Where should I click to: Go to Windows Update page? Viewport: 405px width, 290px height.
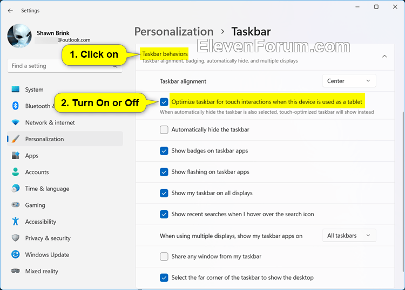coord(65,254)
